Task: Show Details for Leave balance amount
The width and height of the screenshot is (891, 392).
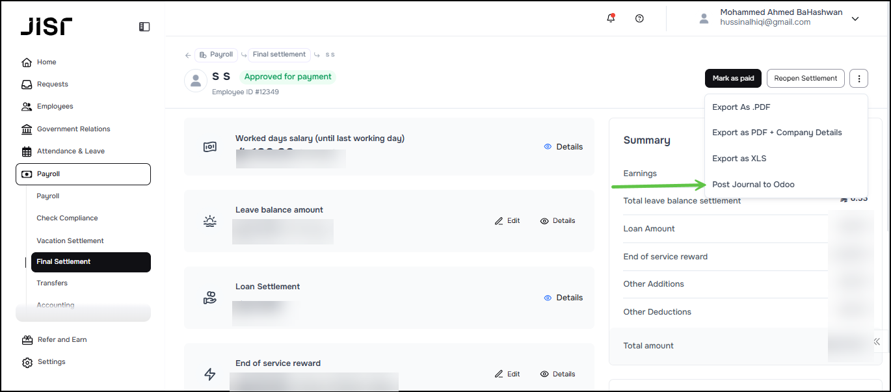Action: tap(557, 221)
